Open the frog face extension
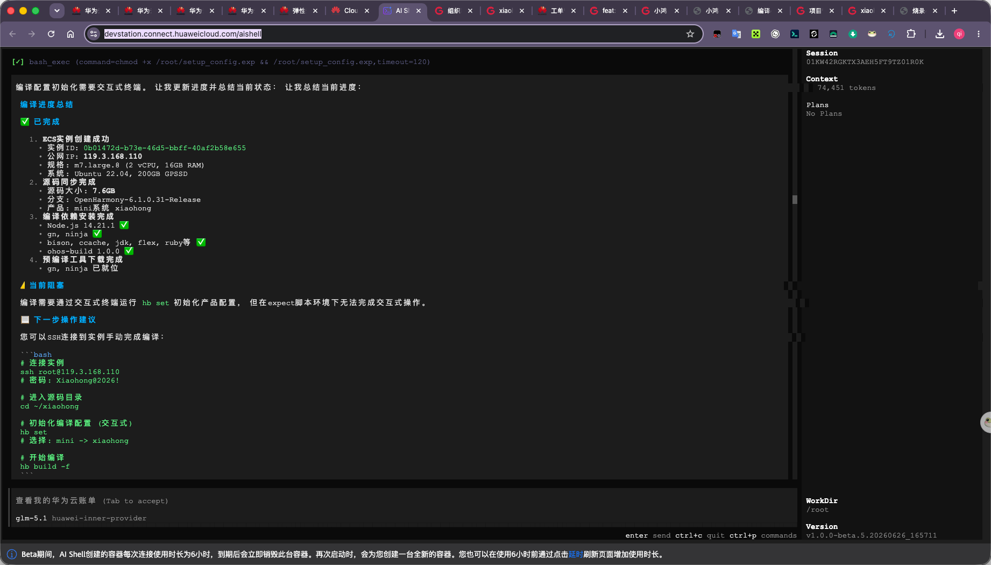The height and width of the screenshot is (565, 991). point(872,34)
